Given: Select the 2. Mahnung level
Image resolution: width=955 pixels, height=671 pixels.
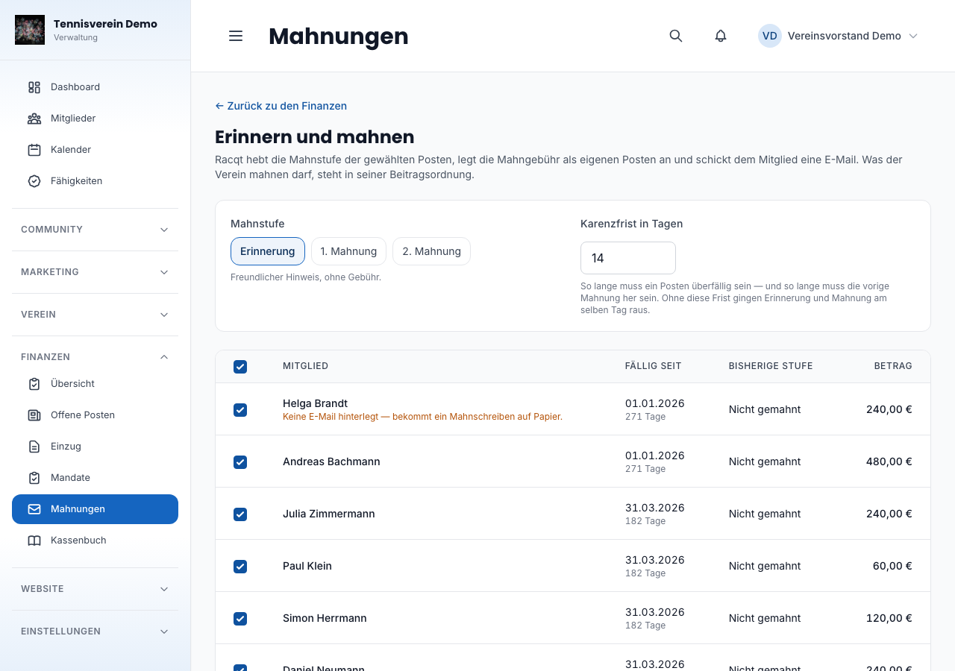Looking at the screenshot, I should pos(431,251).
